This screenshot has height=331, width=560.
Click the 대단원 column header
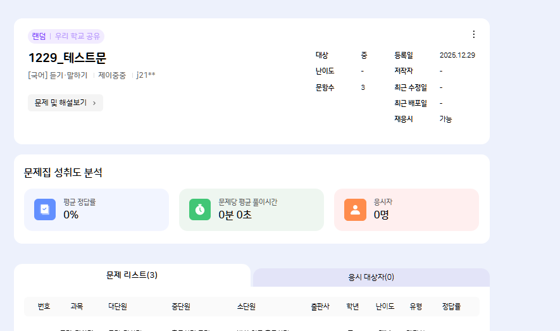click(118, 306)
